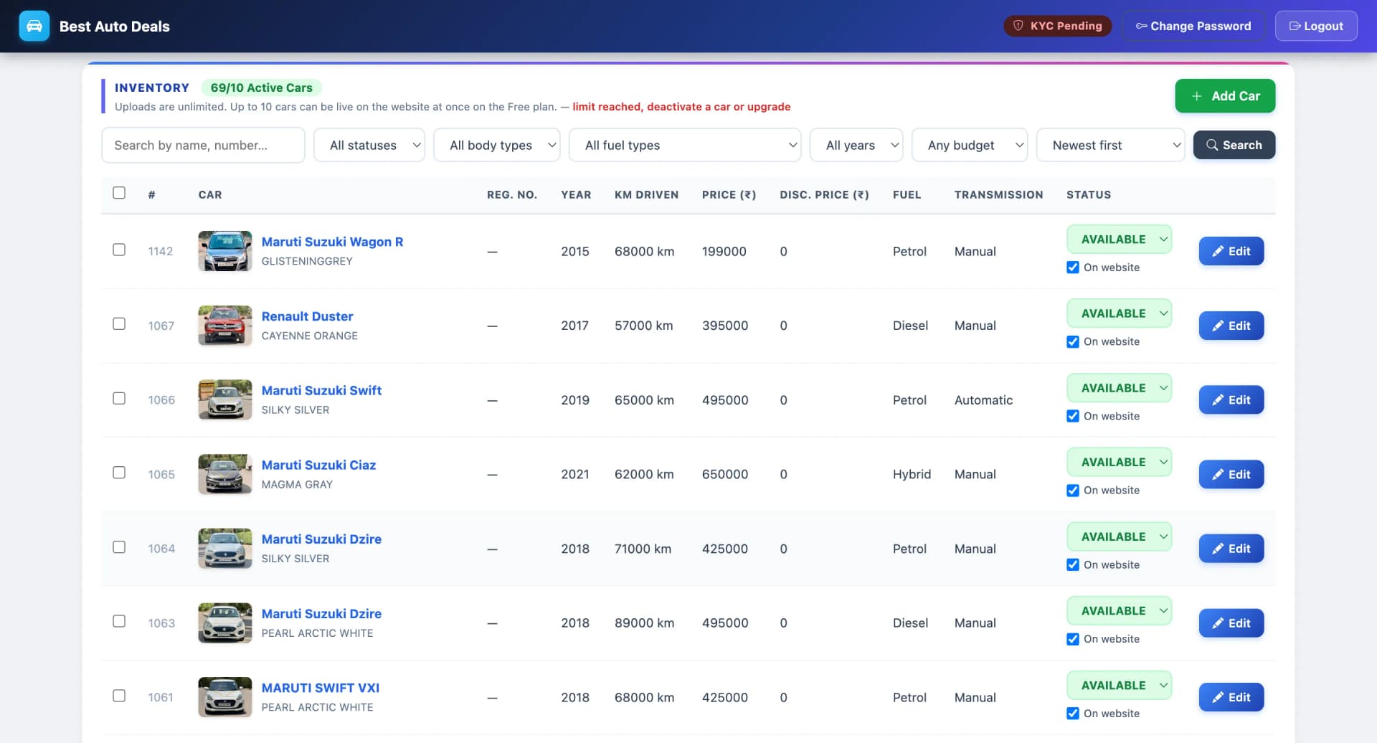The width and height of the screenshot is (1377, 743).
Task: Open AVAILABLE status dropdown for Maruti Suzuki Swift
Action: [x=1120, y=388]
